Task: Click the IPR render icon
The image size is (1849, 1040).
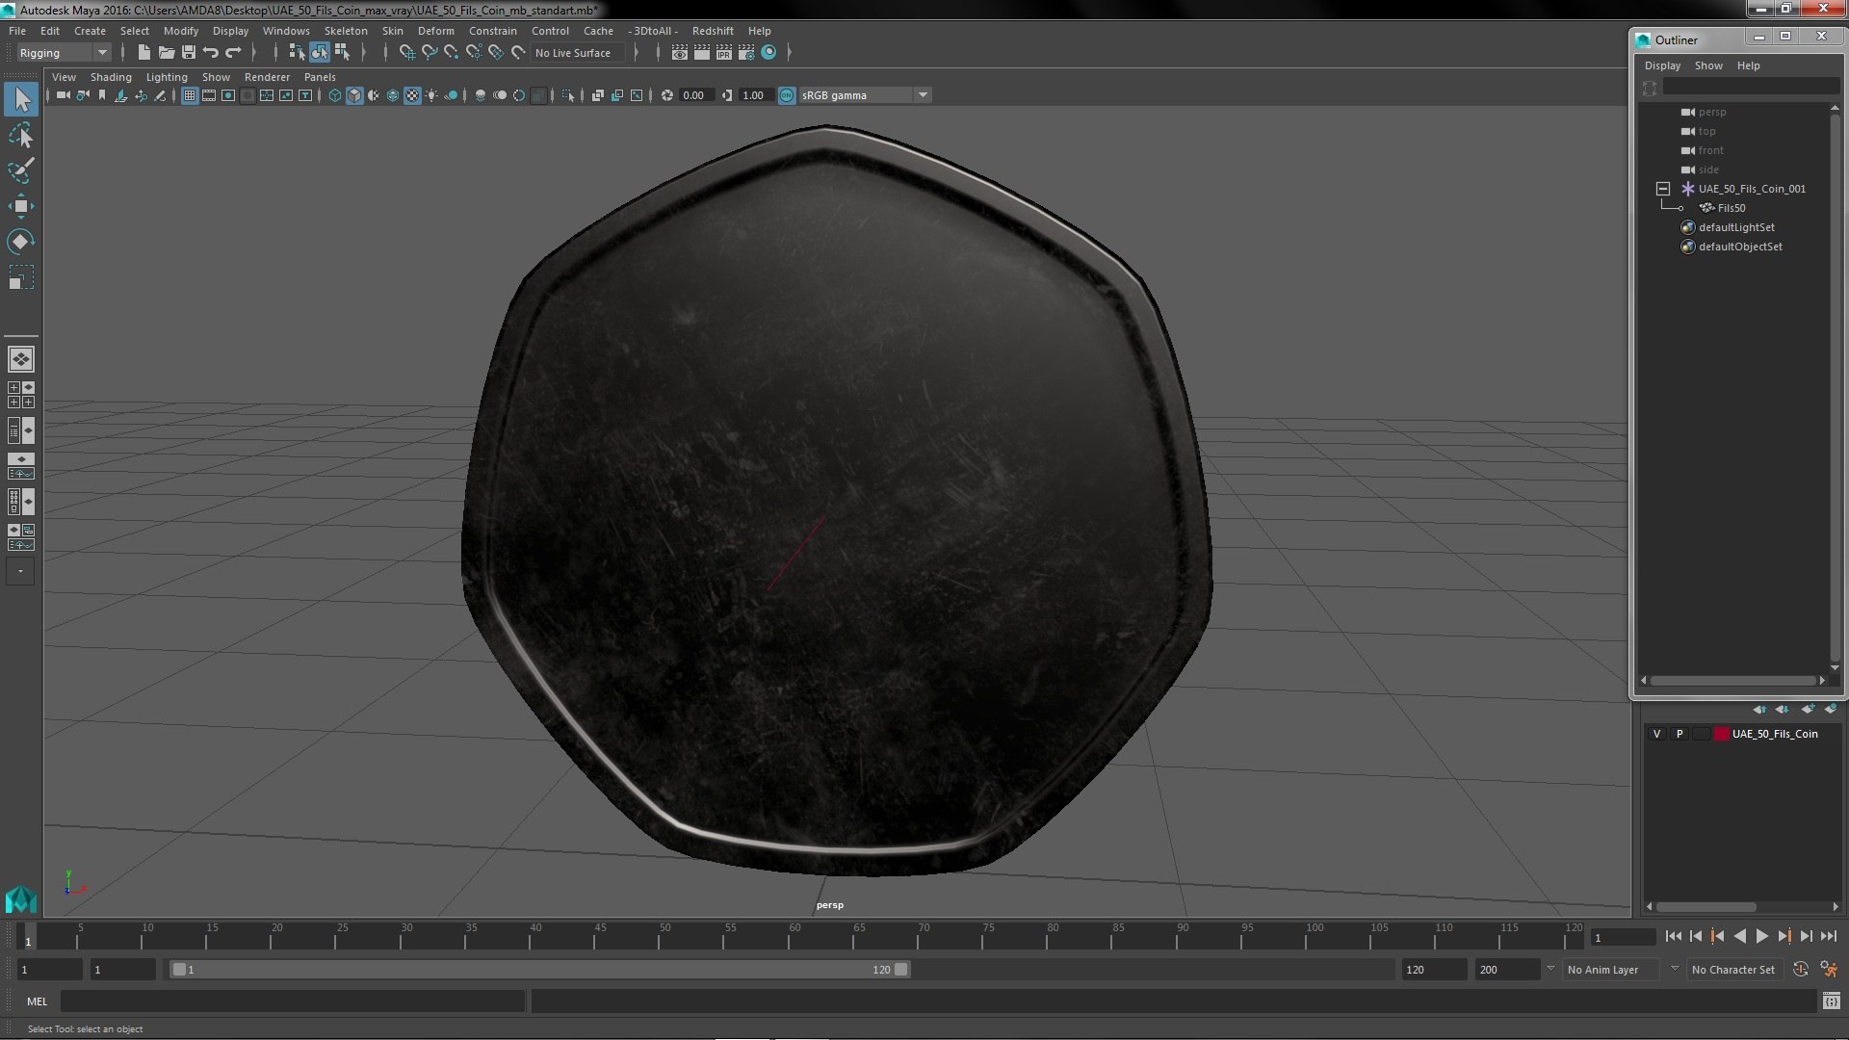Action: pos(724,53)
